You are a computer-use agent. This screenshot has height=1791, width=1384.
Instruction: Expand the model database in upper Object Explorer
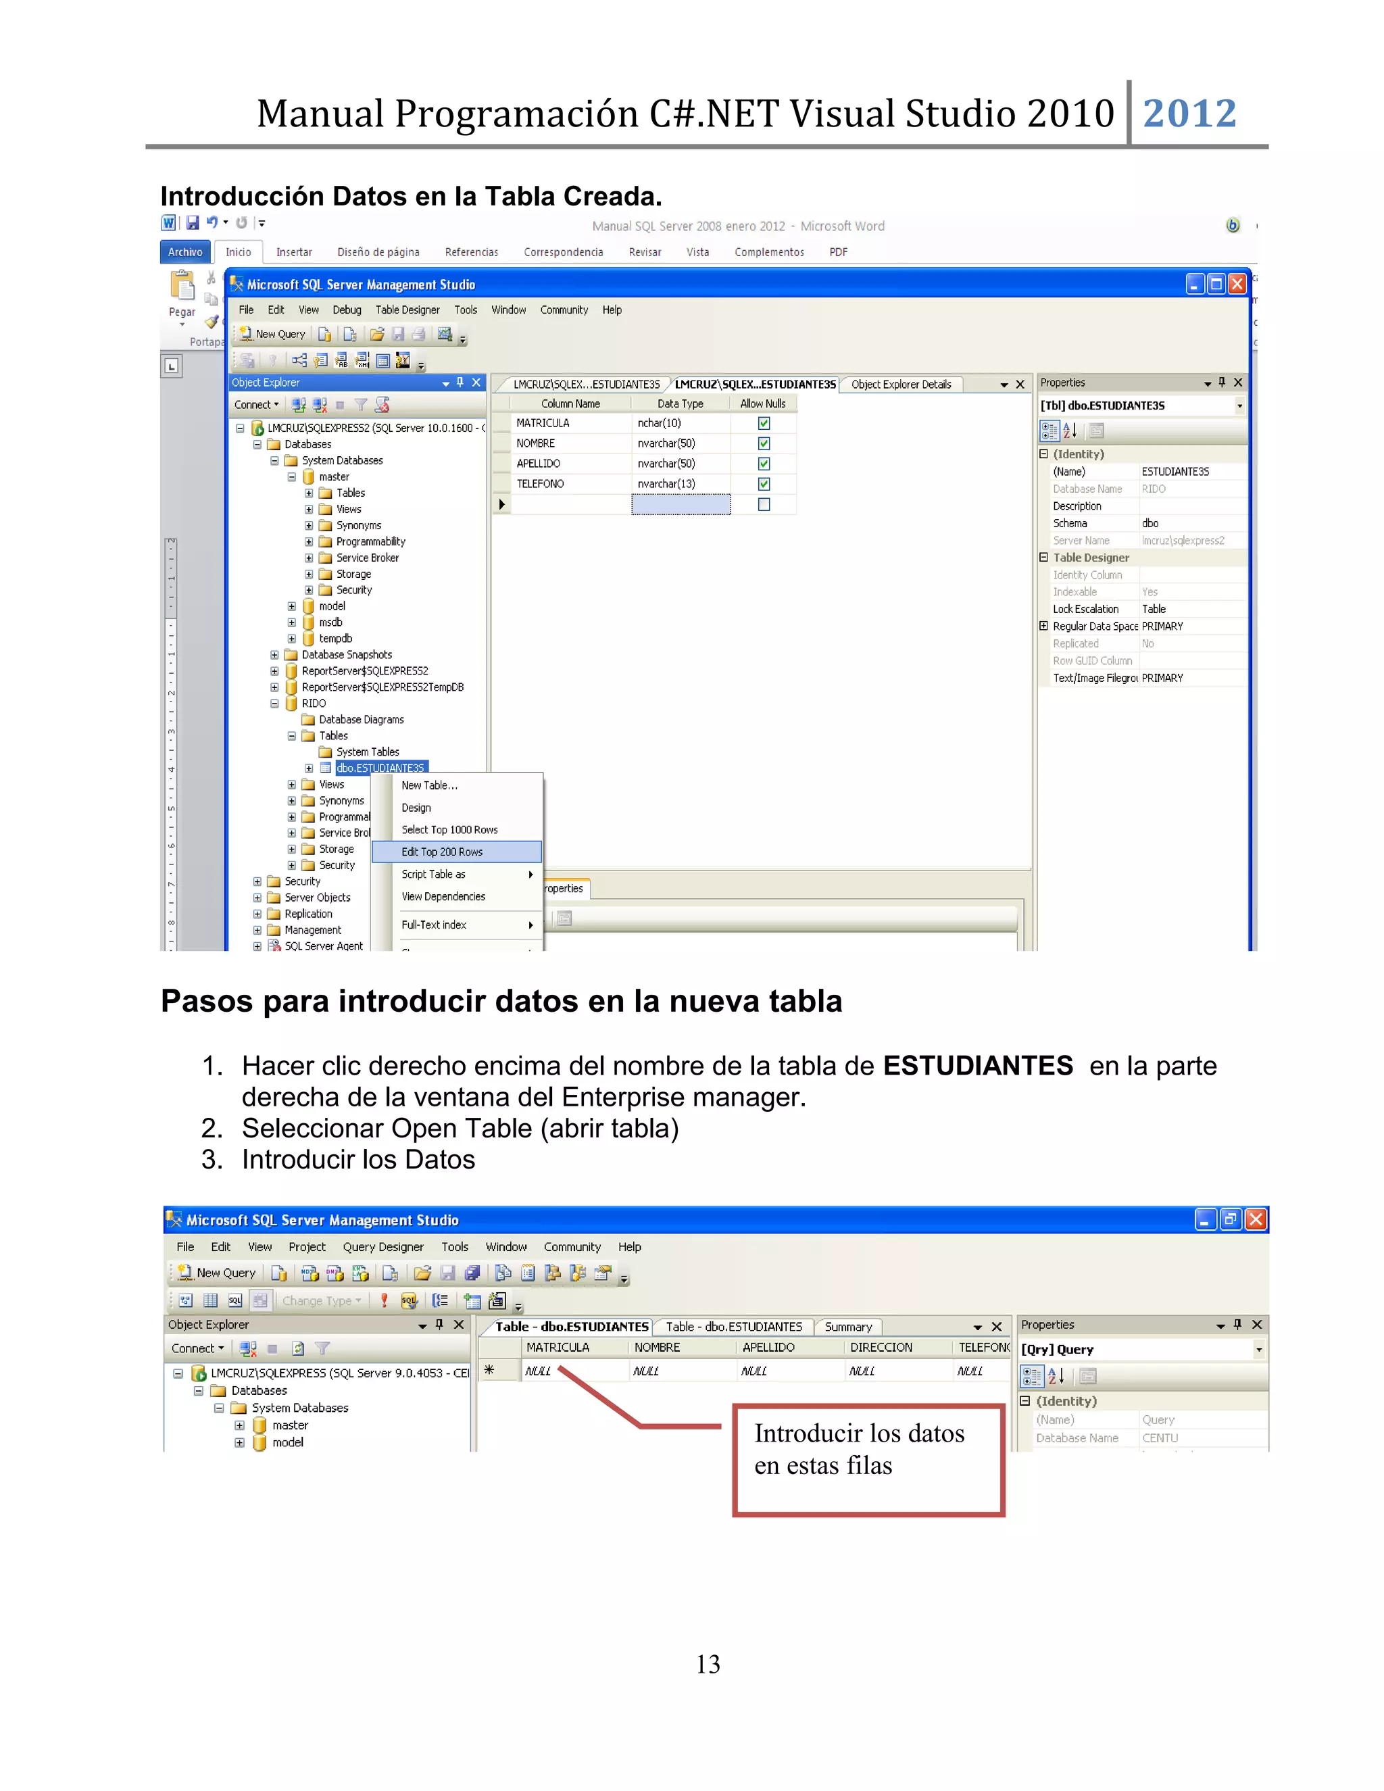pos(292,606)
